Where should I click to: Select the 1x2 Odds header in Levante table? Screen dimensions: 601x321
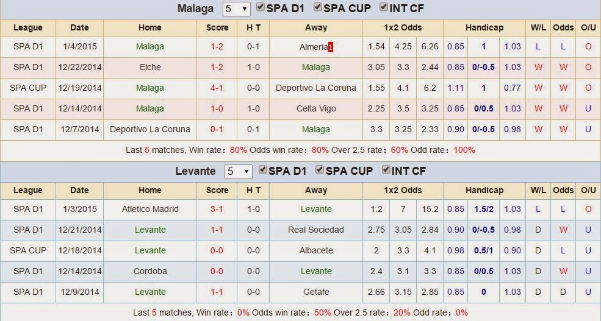403,190
